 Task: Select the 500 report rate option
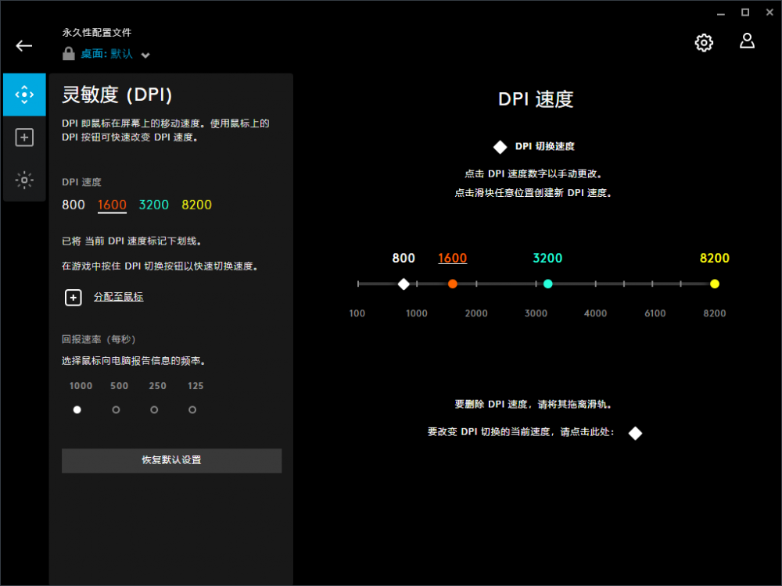tap(116, 409)
